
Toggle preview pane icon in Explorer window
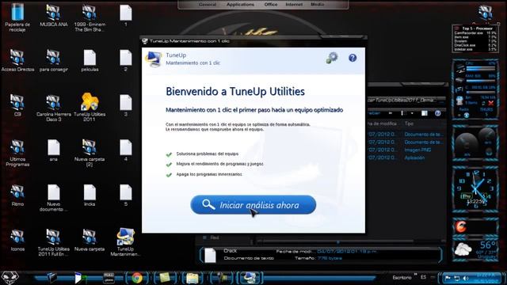coord(425,113)
